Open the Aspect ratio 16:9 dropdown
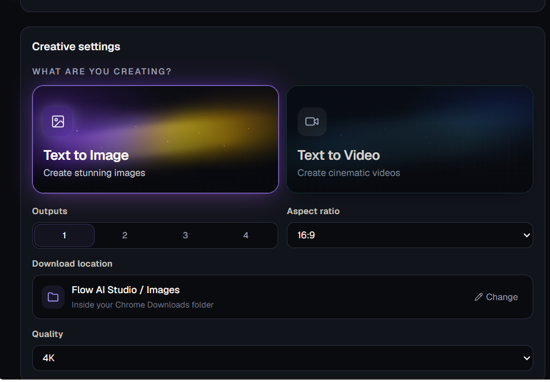 (410, 235)
